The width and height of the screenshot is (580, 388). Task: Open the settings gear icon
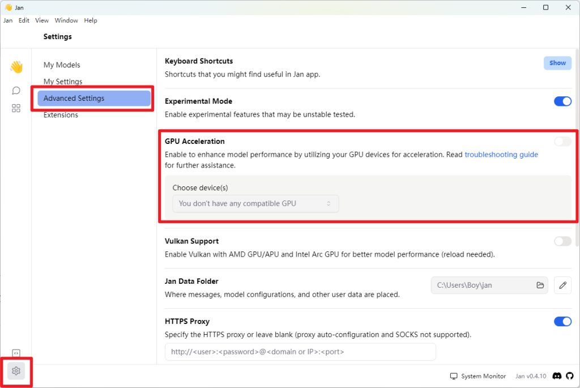16,371
